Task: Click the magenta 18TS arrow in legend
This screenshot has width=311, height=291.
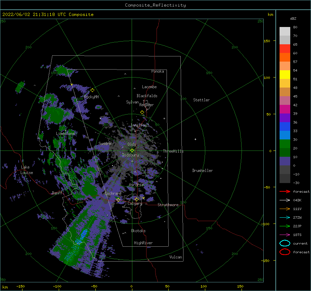Action: [285, 235]
